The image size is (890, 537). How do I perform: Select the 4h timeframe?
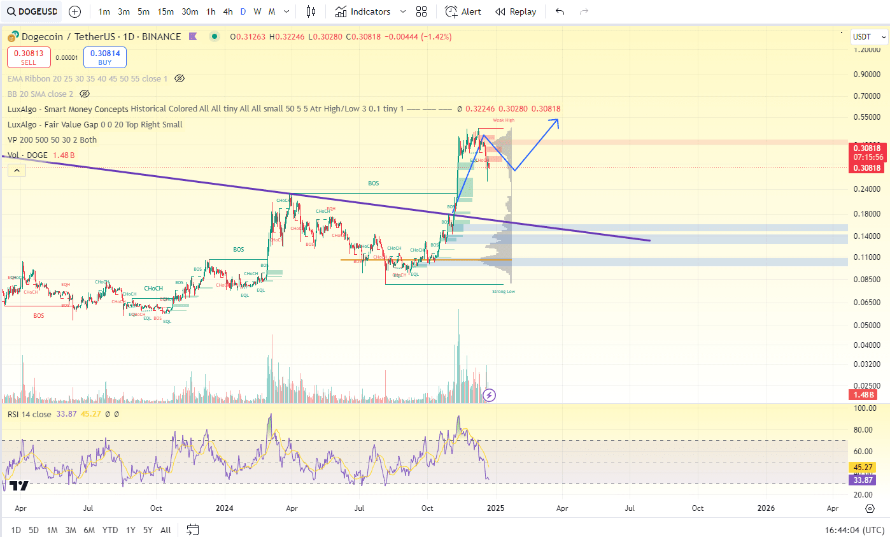[x=228, y=11]
